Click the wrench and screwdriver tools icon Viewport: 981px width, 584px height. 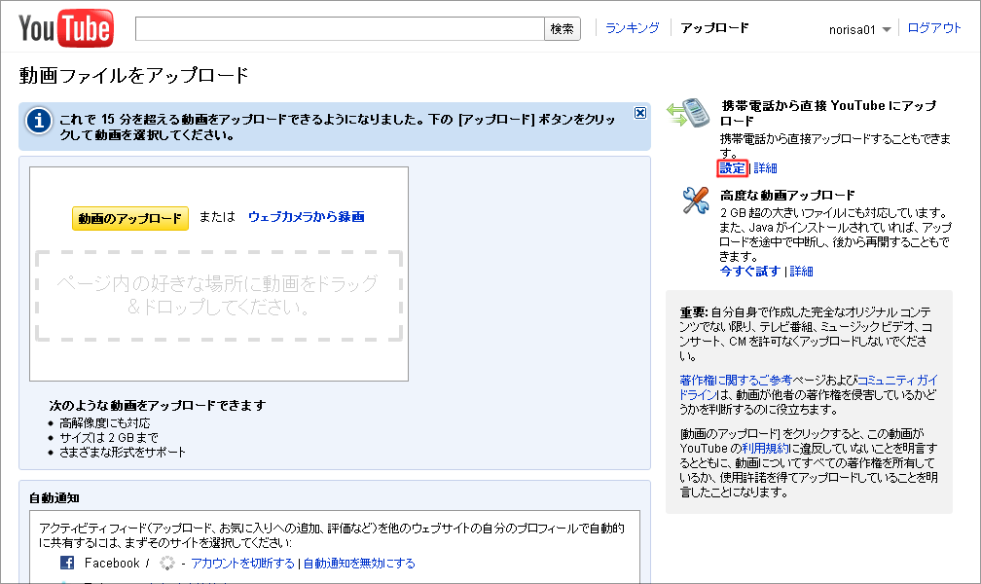695,201
